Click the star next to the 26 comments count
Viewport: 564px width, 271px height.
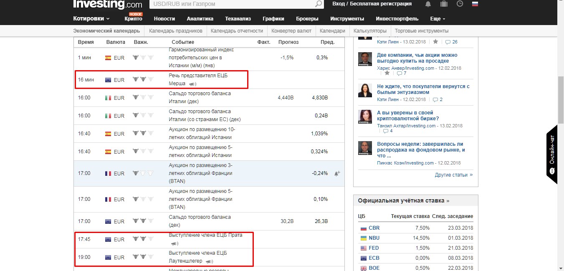(x=435, y=42)
